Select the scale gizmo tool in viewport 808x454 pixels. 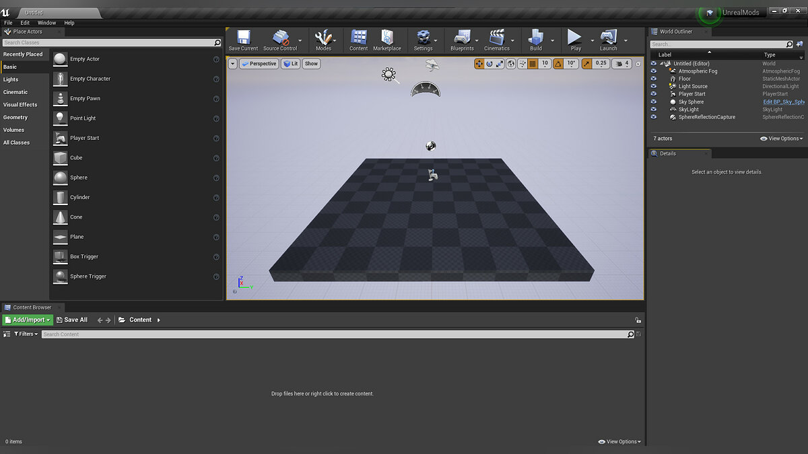coord(500,64)
